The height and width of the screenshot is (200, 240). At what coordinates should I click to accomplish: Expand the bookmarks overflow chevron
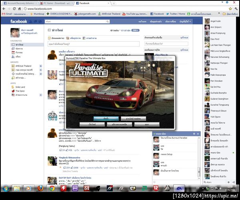[219, 14]
